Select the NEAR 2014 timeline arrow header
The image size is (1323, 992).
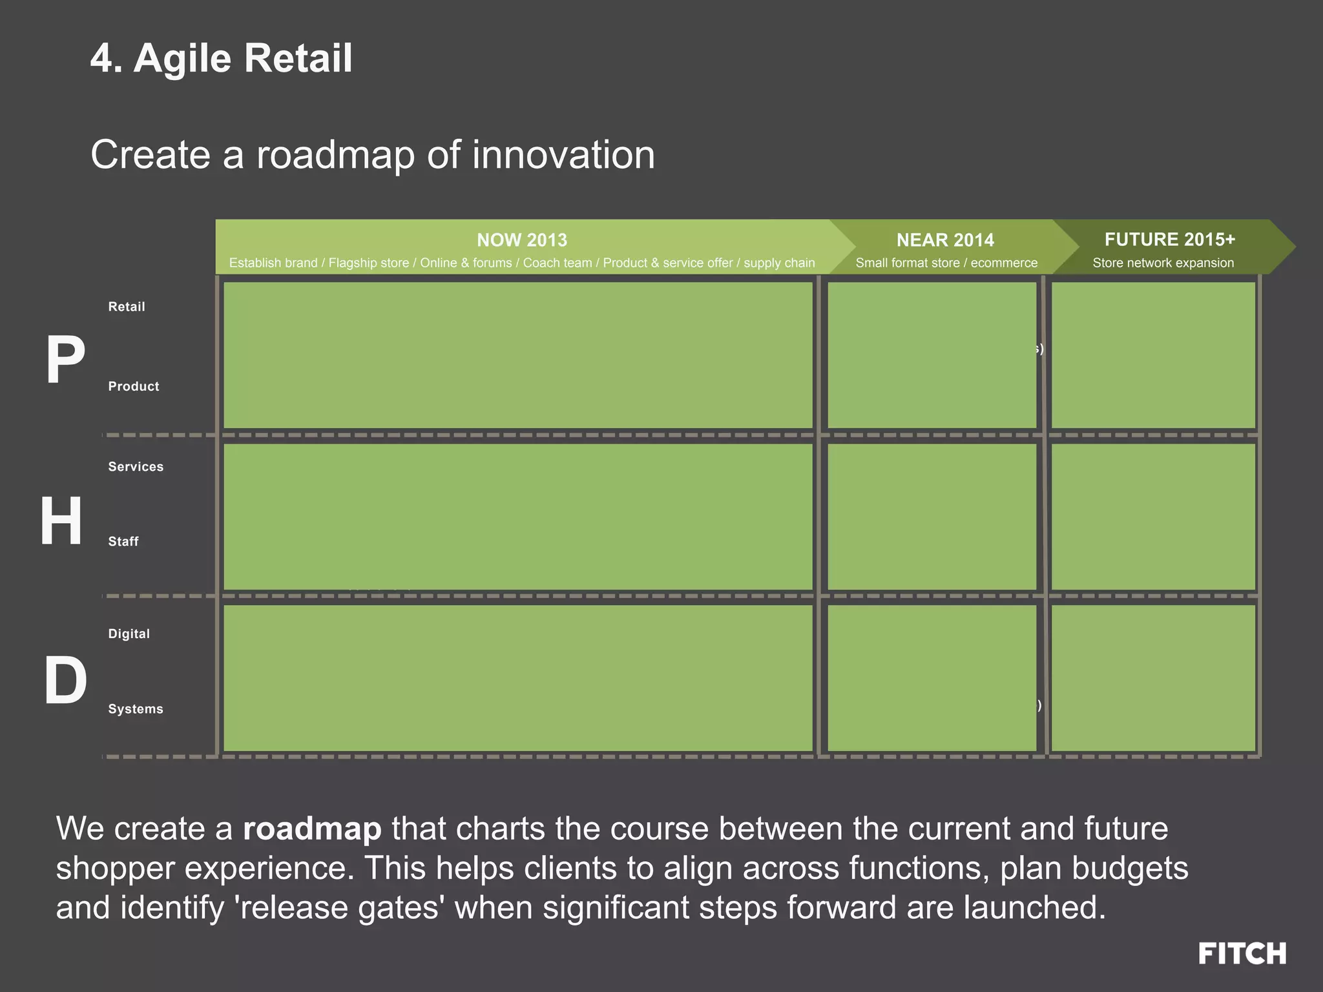[945, 240]
